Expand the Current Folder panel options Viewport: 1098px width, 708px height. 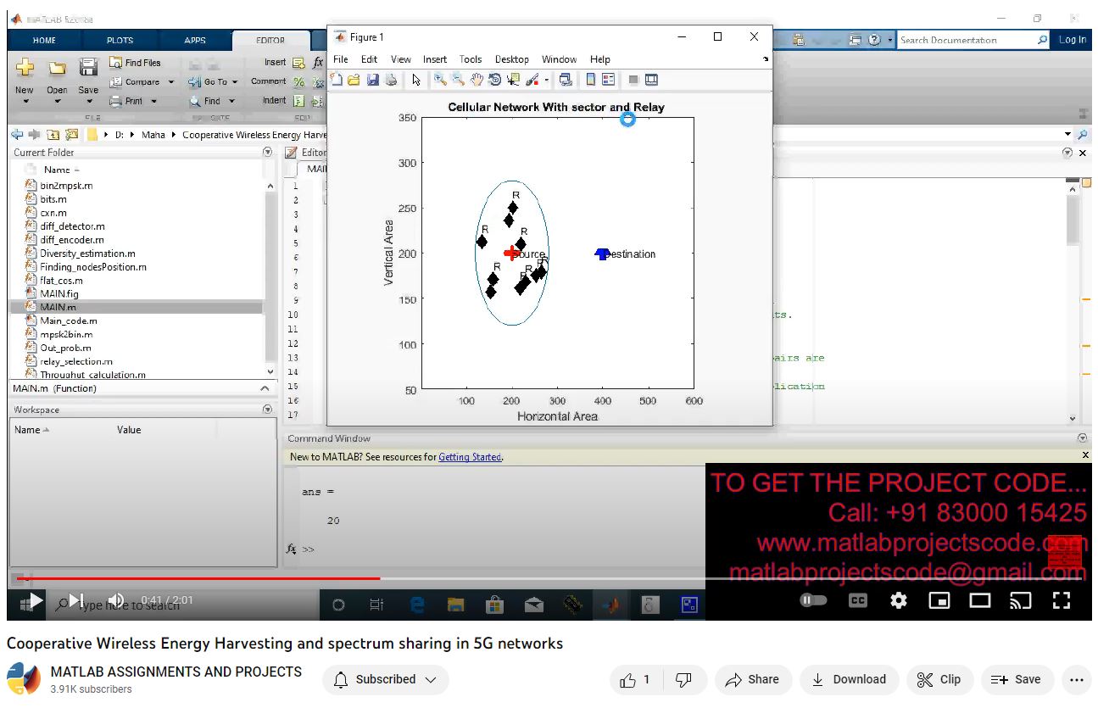point(268,153)
